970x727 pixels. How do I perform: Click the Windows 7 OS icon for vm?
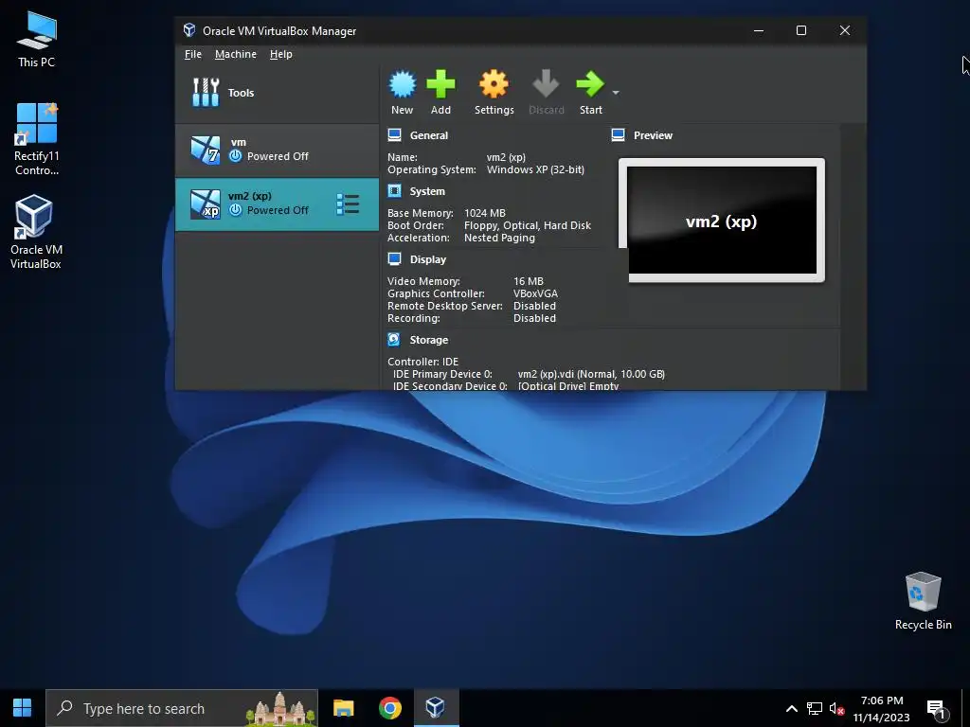[x=206, y=151]
